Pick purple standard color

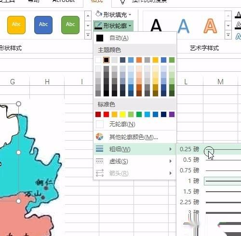172,115
